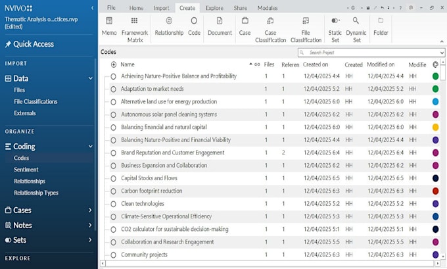Click the Sets section icon

point(8,240)
